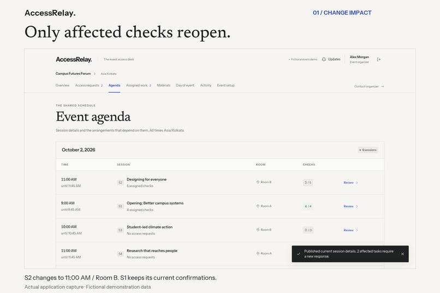Click the Opening: Better campus systems title
Image resolution: width=440 pixels, height=293 pixels.
tap(155, 203)
